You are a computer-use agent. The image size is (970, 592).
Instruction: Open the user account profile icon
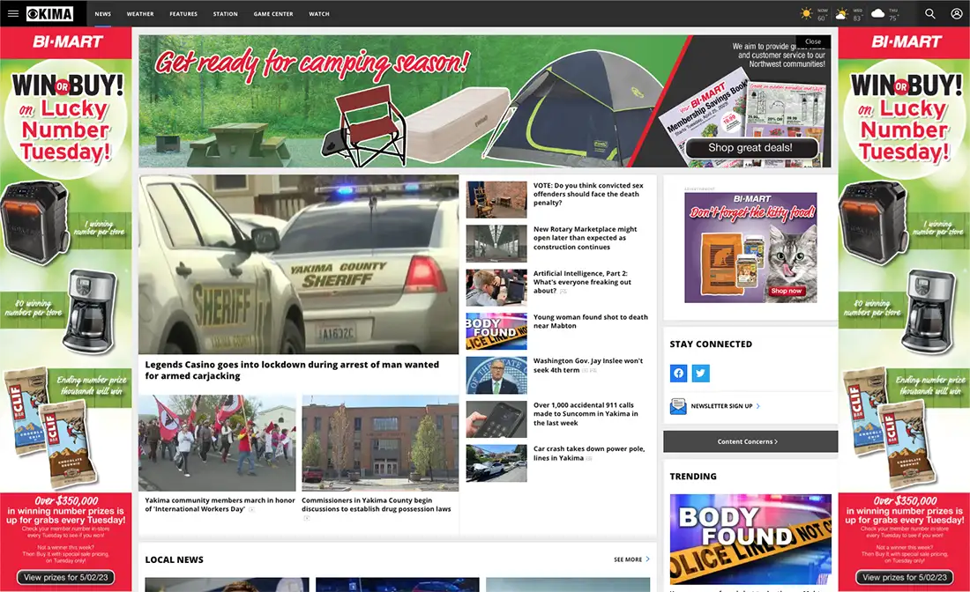click(957, 13)
